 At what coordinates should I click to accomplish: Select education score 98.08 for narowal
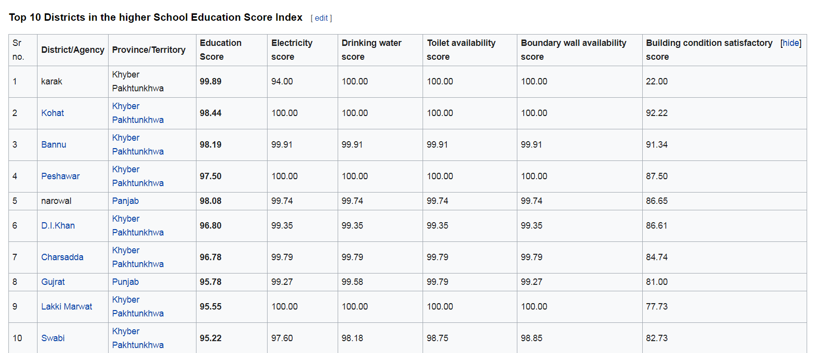pos(210,201)
